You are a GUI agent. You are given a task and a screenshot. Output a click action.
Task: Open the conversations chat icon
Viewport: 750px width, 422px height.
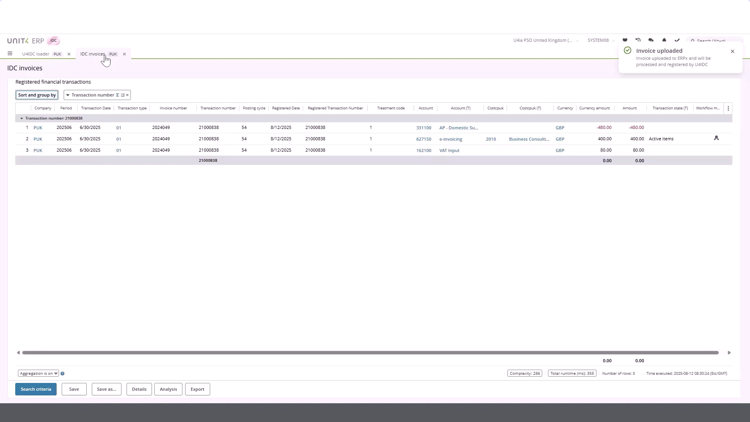click(650, 39)
